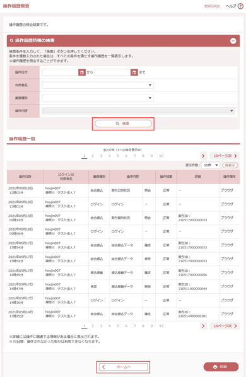This screenshot has width=246, height=377.
Task: Go to page 3 in top pagination
Action: click(x=101, y=156)
